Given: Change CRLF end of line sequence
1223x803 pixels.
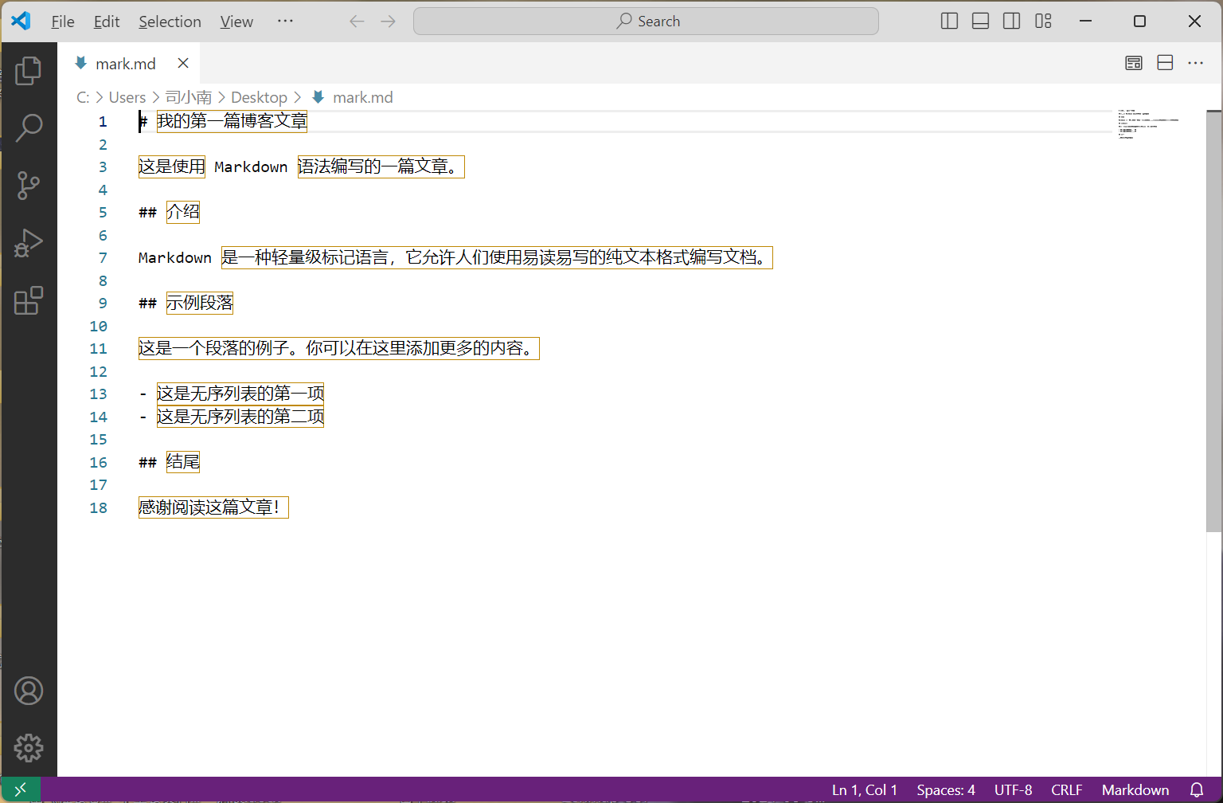Looking at the screenshot, I should click(x=1067, y=789).
